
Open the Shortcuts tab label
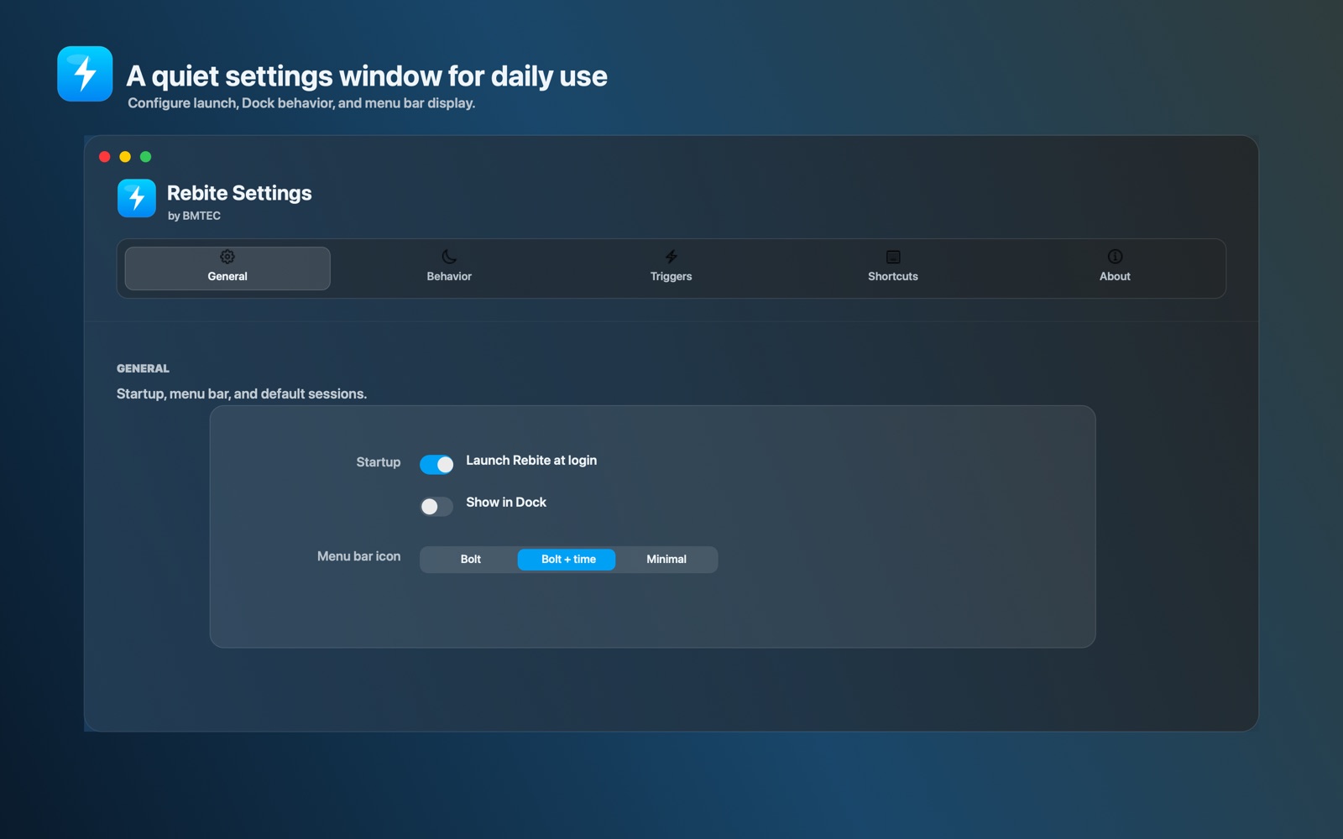[893, 276]
